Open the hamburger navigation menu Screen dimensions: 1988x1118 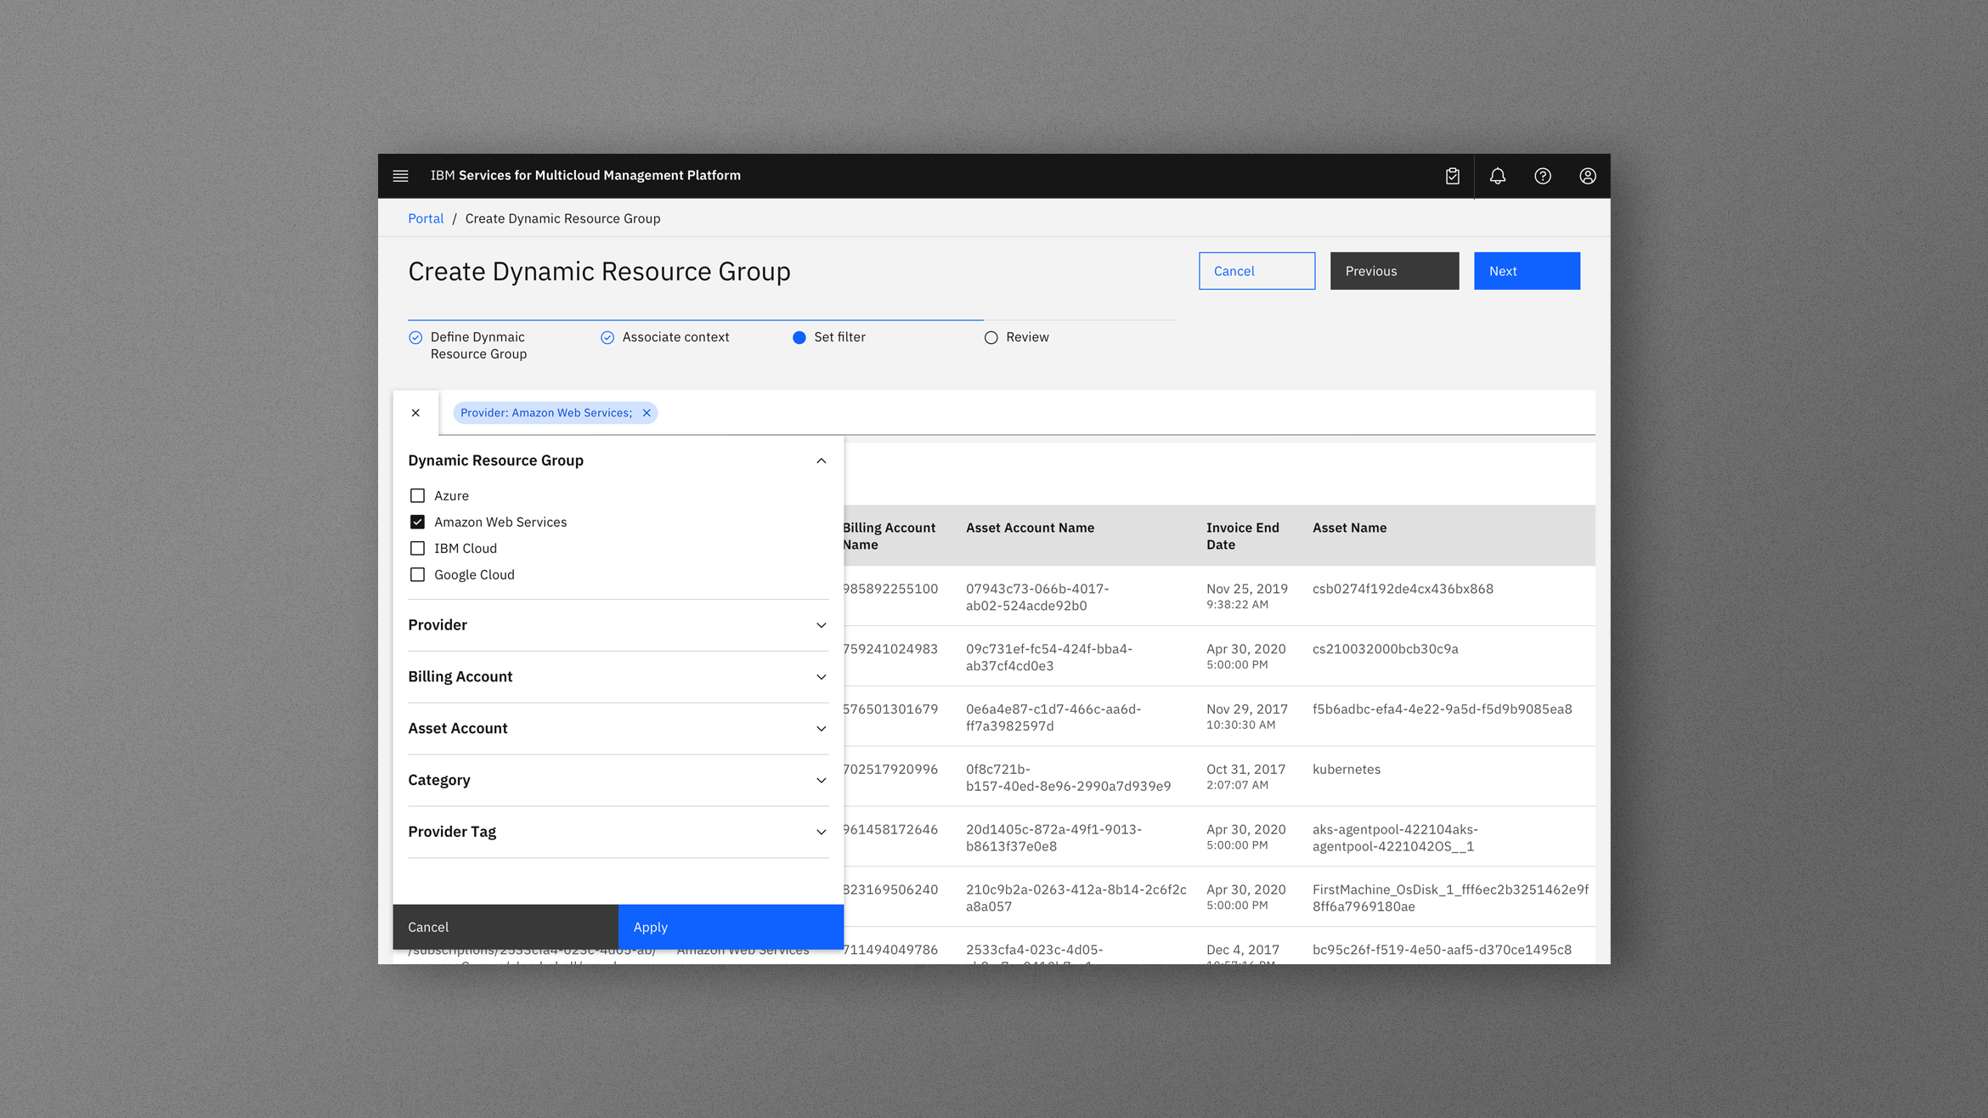(400, 176)
